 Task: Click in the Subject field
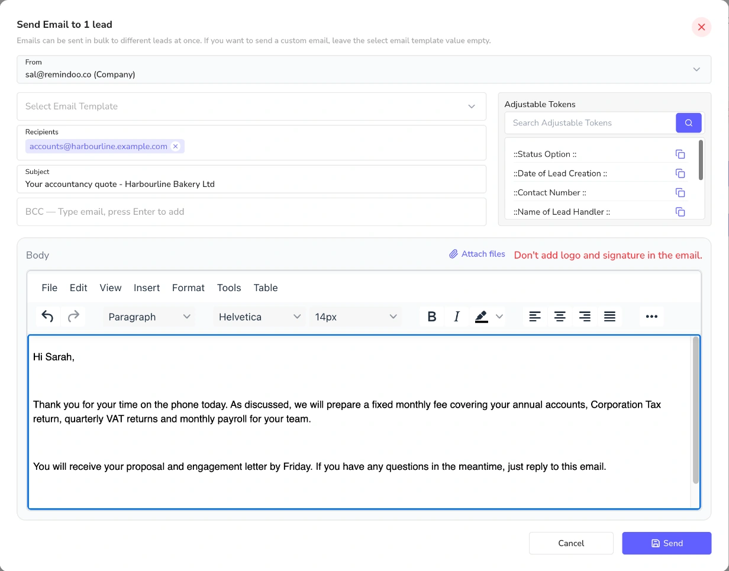(x=251, y=179)
